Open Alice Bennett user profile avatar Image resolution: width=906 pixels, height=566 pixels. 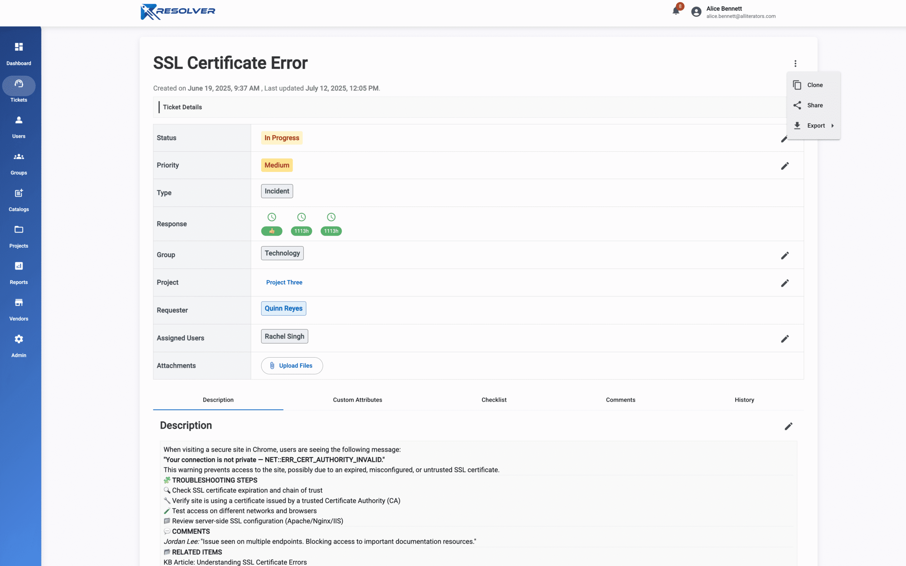[696, 12]
